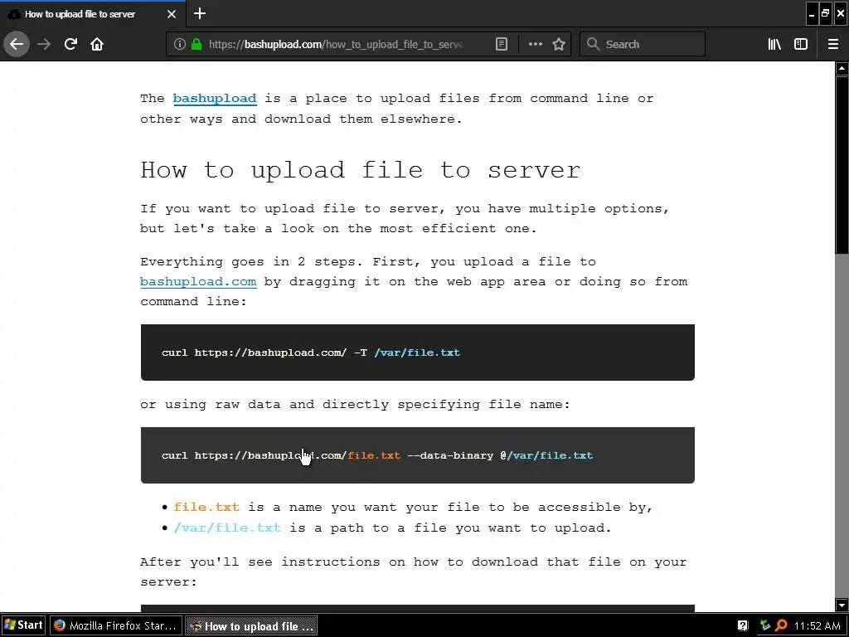Select the 'How to upload file to server' tab
Screen dimensions: 849x637
93,14
